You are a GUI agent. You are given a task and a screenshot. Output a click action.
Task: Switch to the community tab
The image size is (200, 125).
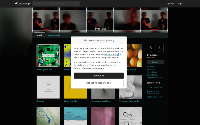54,35
